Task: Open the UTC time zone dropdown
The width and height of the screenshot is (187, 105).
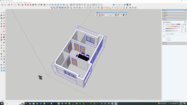Action: (x=168, y=22)
